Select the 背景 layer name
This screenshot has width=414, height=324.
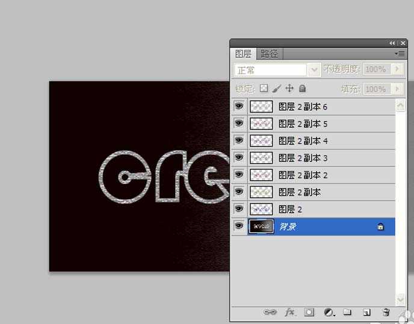tap(288, 226)
